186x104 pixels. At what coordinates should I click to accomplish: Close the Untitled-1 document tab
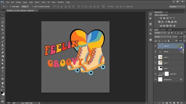[37, 11]
